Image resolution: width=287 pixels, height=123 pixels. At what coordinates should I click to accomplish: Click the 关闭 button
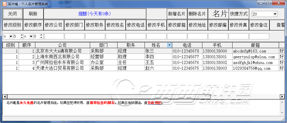point(13,14)
